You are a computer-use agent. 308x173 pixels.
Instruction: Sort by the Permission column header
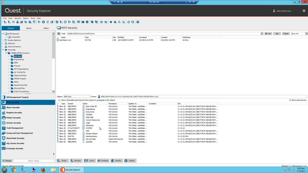point(117,104)
